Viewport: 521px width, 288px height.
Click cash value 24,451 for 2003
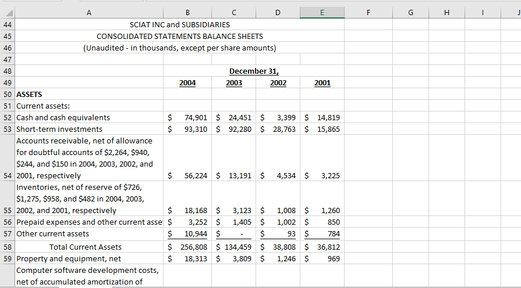(x=233, y=117)
